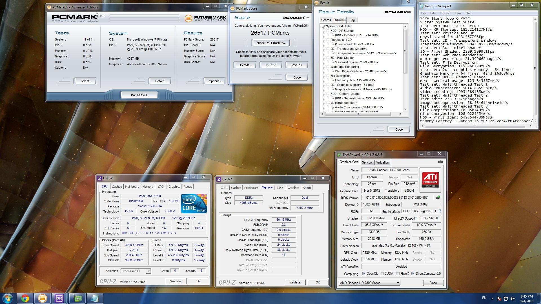
Task: Open the About tab in the CPU-Z window showing the Memory tab
Action: (x=307, y=188)
